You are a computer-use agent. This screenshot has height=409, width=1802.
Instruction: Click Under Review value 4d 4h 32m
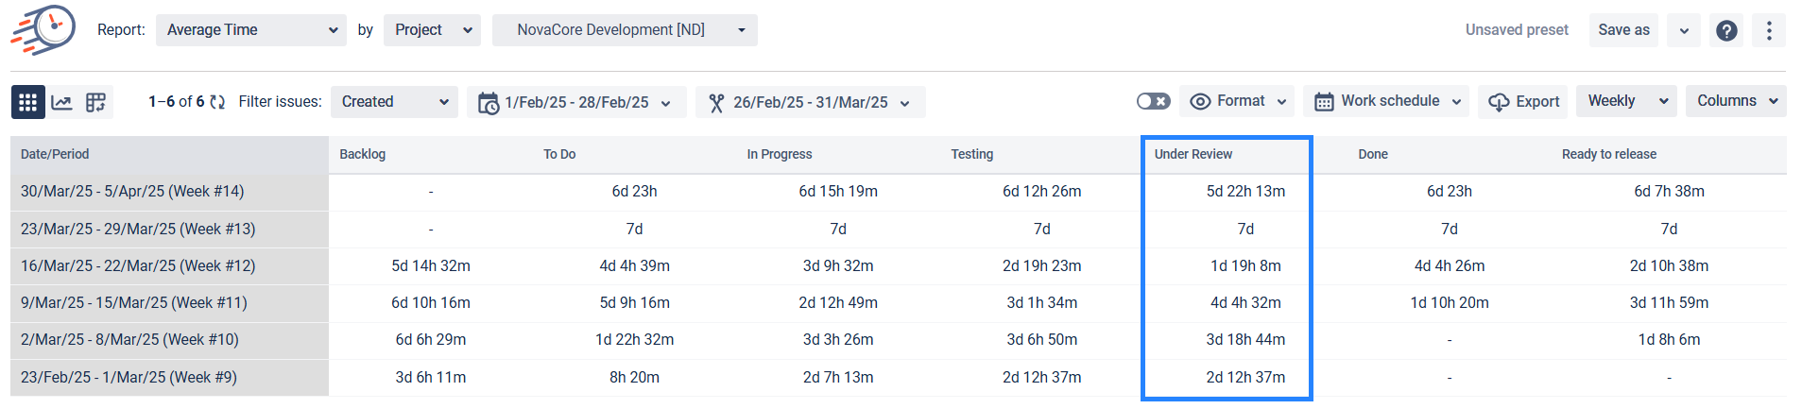[1245, 303]
